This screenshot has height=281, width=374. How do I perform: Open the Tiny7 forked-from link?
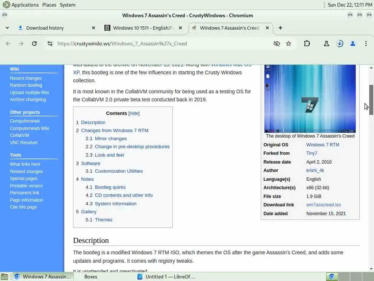point(312,153)
